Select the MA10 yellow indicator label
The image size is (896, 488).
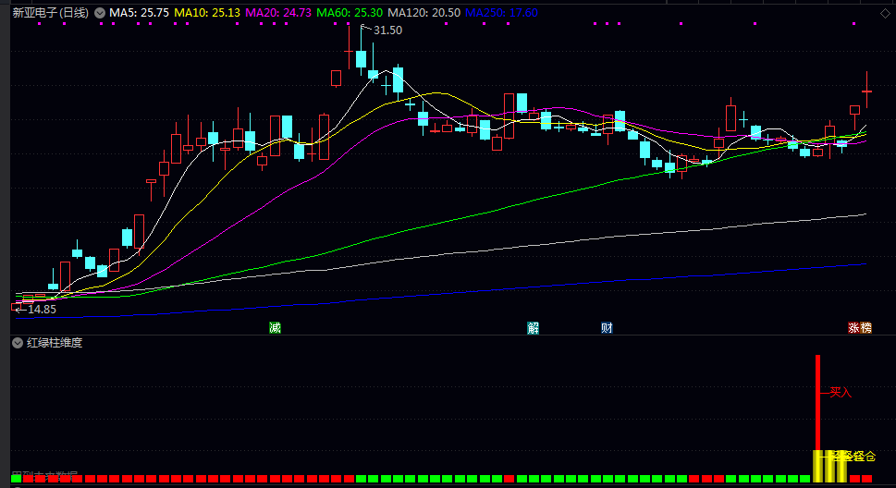pos(207,13)
